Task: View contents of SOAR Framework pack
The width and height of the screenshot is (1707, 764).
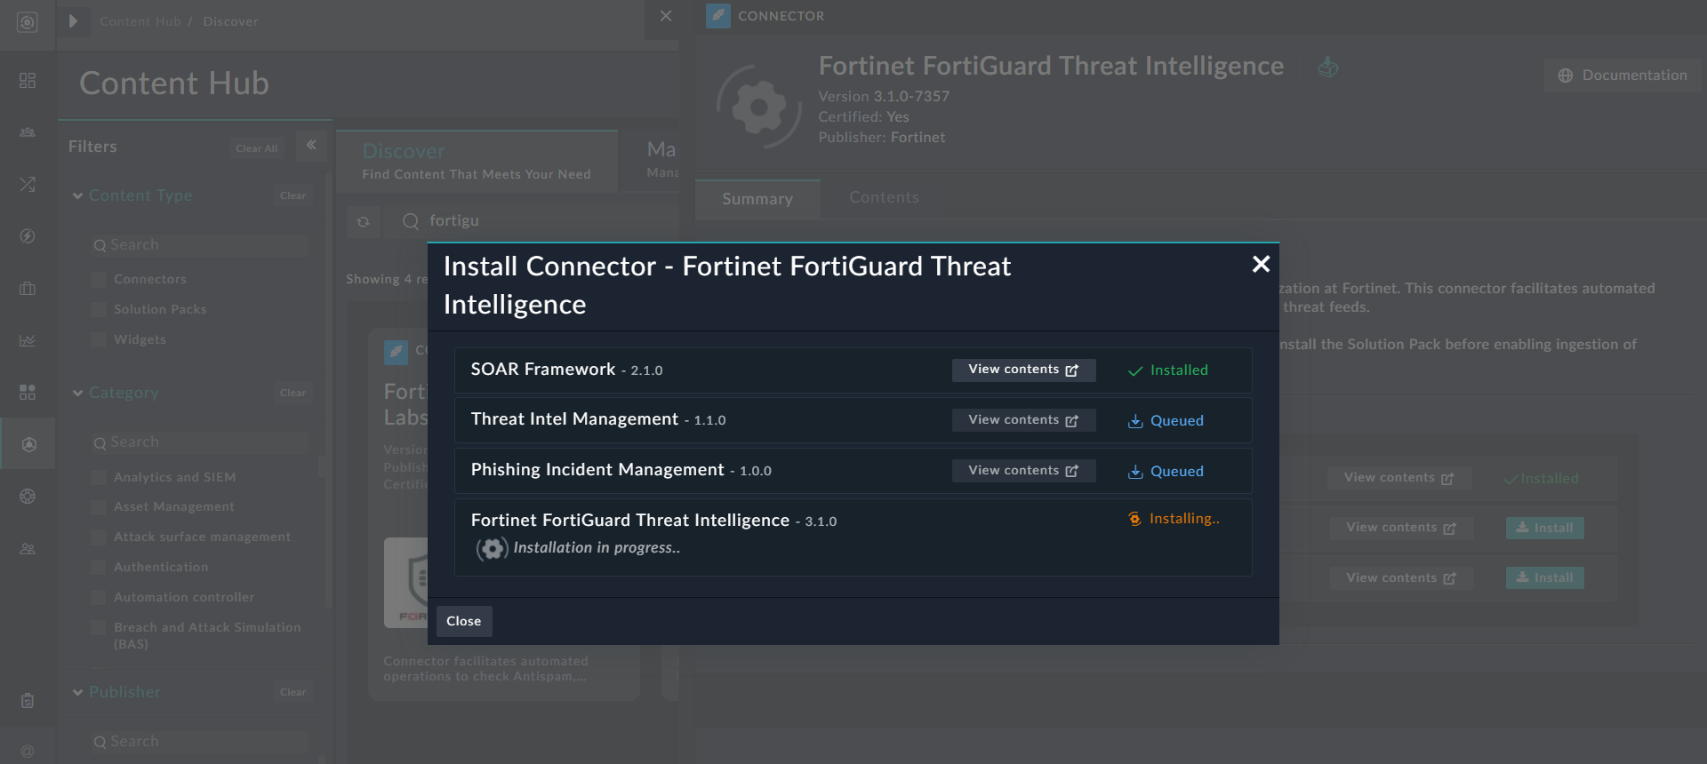Action: tap(1022, 370)
